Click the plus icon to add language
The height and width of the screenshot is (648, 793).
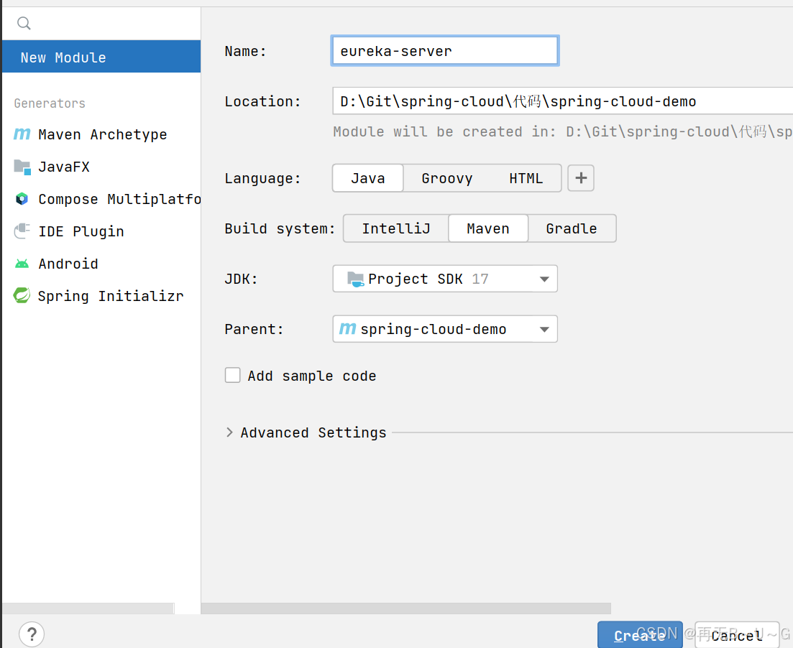click(581, 178)
